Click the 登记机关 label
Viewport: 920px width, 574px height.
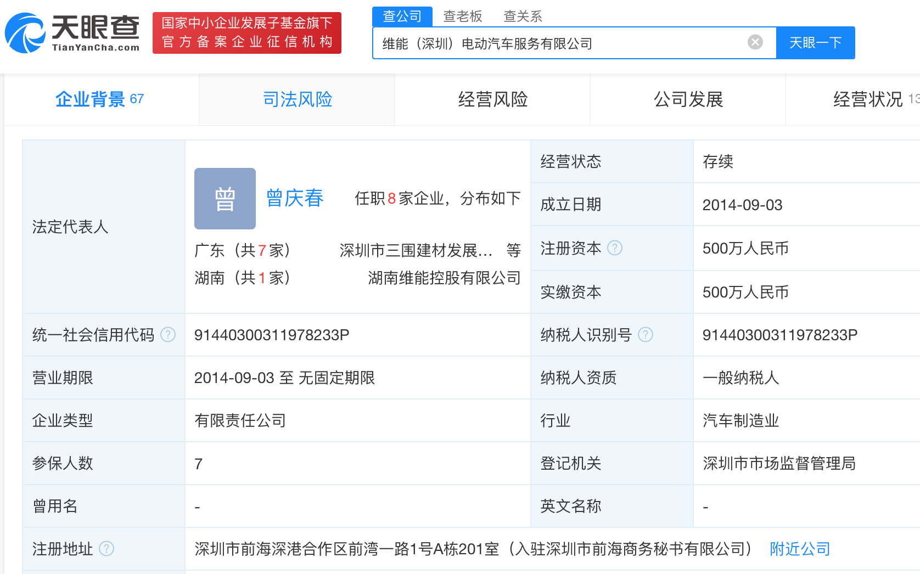(571, 464)
